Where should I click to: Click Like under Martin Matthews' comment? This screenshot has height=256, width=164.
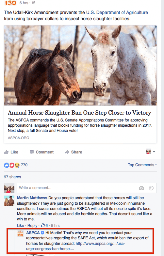click(20, 225)
